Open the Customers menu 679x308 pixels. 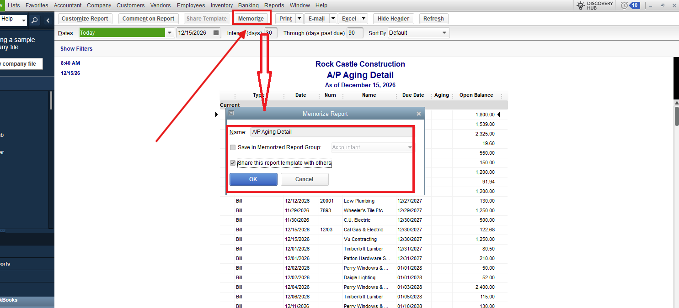click(x=131, y=5)
